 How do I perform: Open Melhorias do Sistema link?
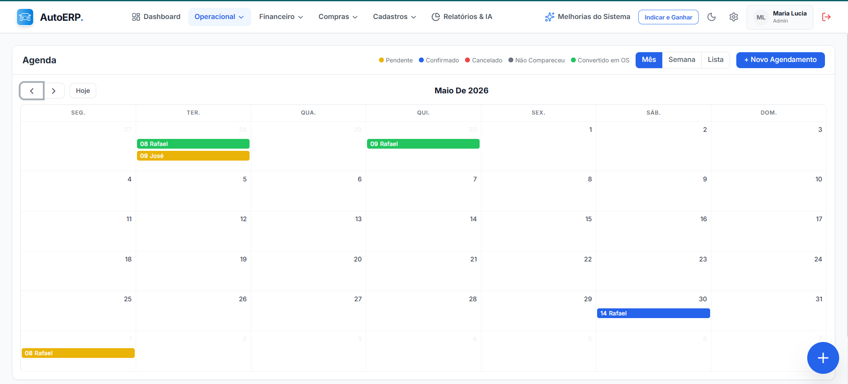(587, 17)
